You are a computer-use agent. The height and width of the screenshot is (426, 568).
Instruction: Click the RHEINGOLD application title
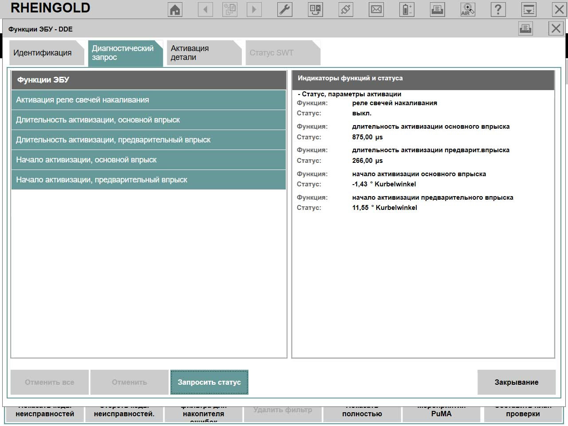50,8
